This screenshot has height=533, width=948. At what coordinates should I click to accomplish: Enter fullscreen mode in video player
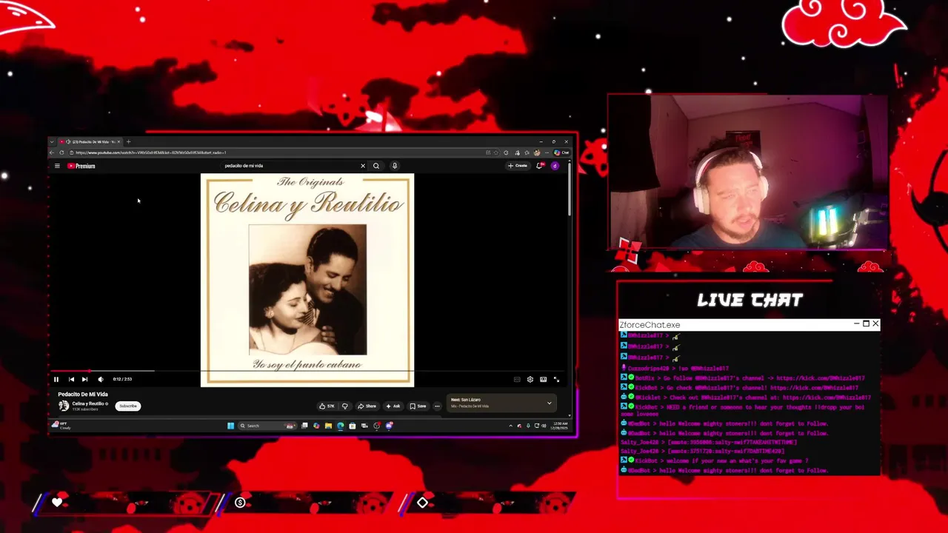click(x=556, y=379)
